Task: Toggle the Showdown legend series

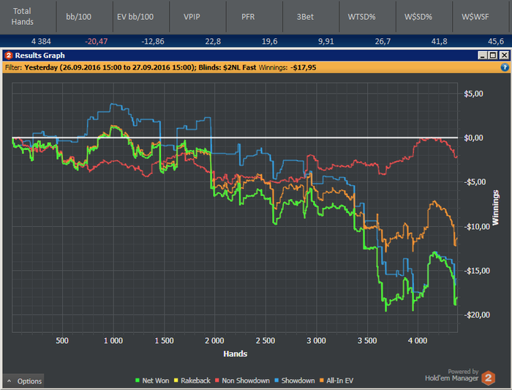Action: 295,380
